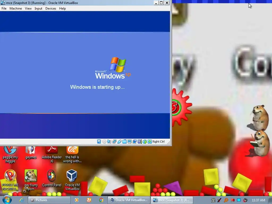Screen dimensions: 272x204
Task: Open the File menu in VirtualBox
Action: tap(4, 8)
